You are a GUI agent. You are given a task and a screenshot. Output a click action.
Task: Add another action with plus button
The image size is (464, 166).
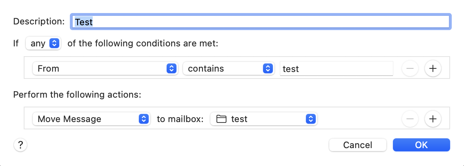433,119
